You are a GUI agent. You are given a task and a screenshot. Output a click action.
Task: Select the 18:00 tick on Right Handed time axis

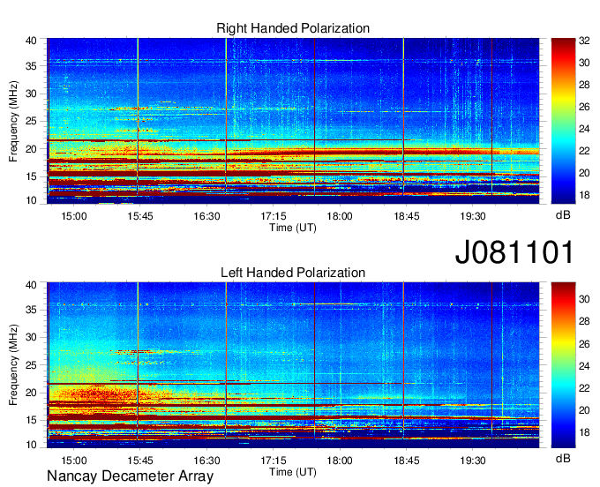(x=340, y=216)
